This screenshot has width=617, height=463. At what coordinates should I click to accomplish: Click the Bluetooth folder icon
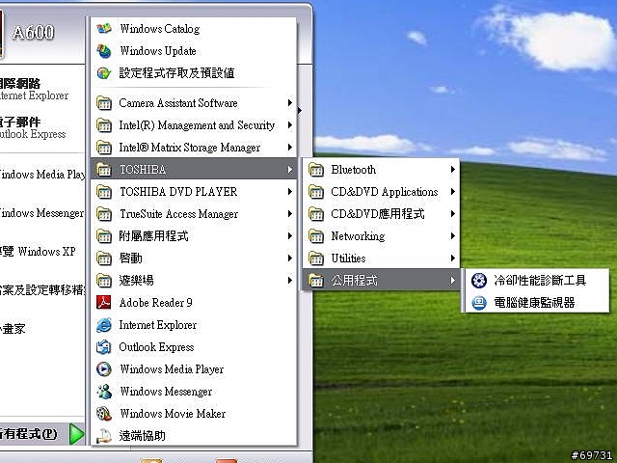(x=316, y=170)
